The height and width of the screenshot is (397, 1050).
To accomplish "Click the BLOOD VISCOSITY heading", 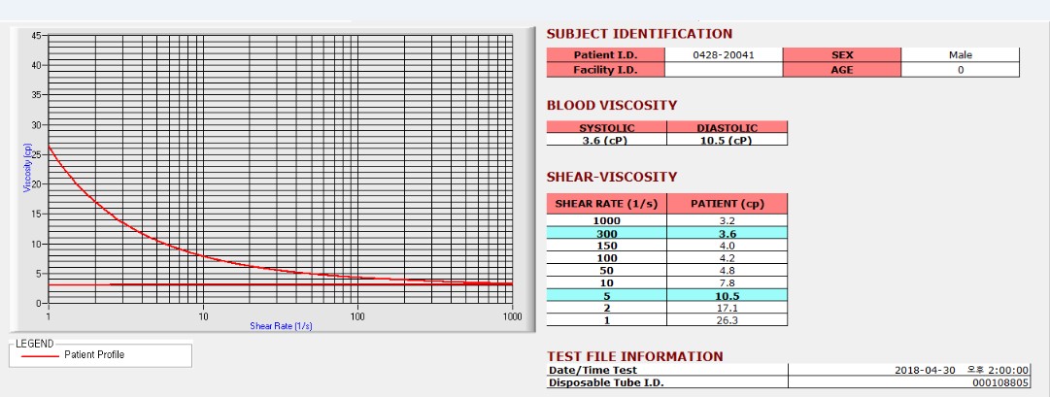I will (611, 105).
